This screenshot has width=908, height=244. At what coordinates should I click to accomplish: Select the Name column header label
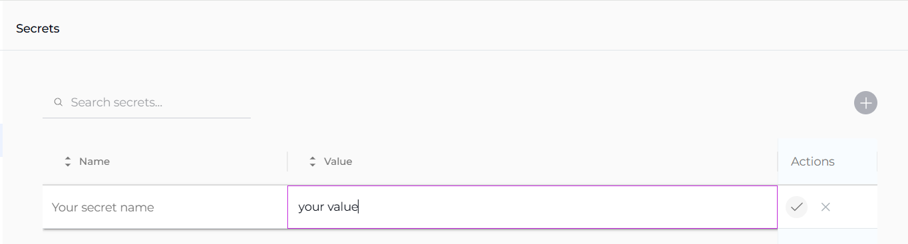point(94,162)
